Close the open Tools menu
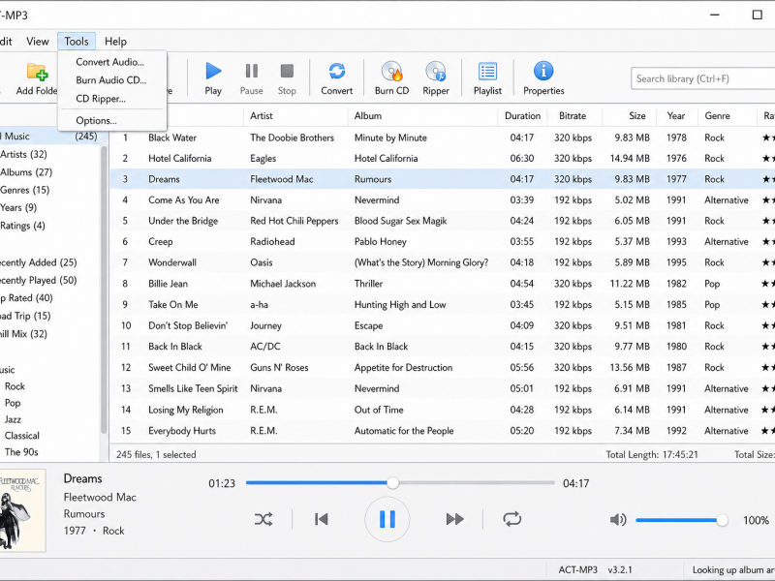 [77, 42]
